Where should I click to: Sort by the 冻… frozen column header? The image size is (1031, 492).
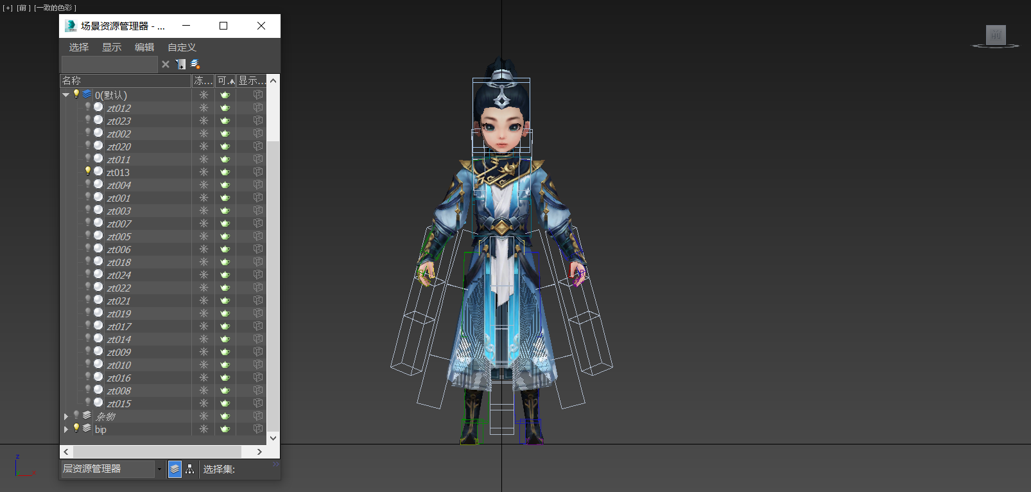click(204, 81)
